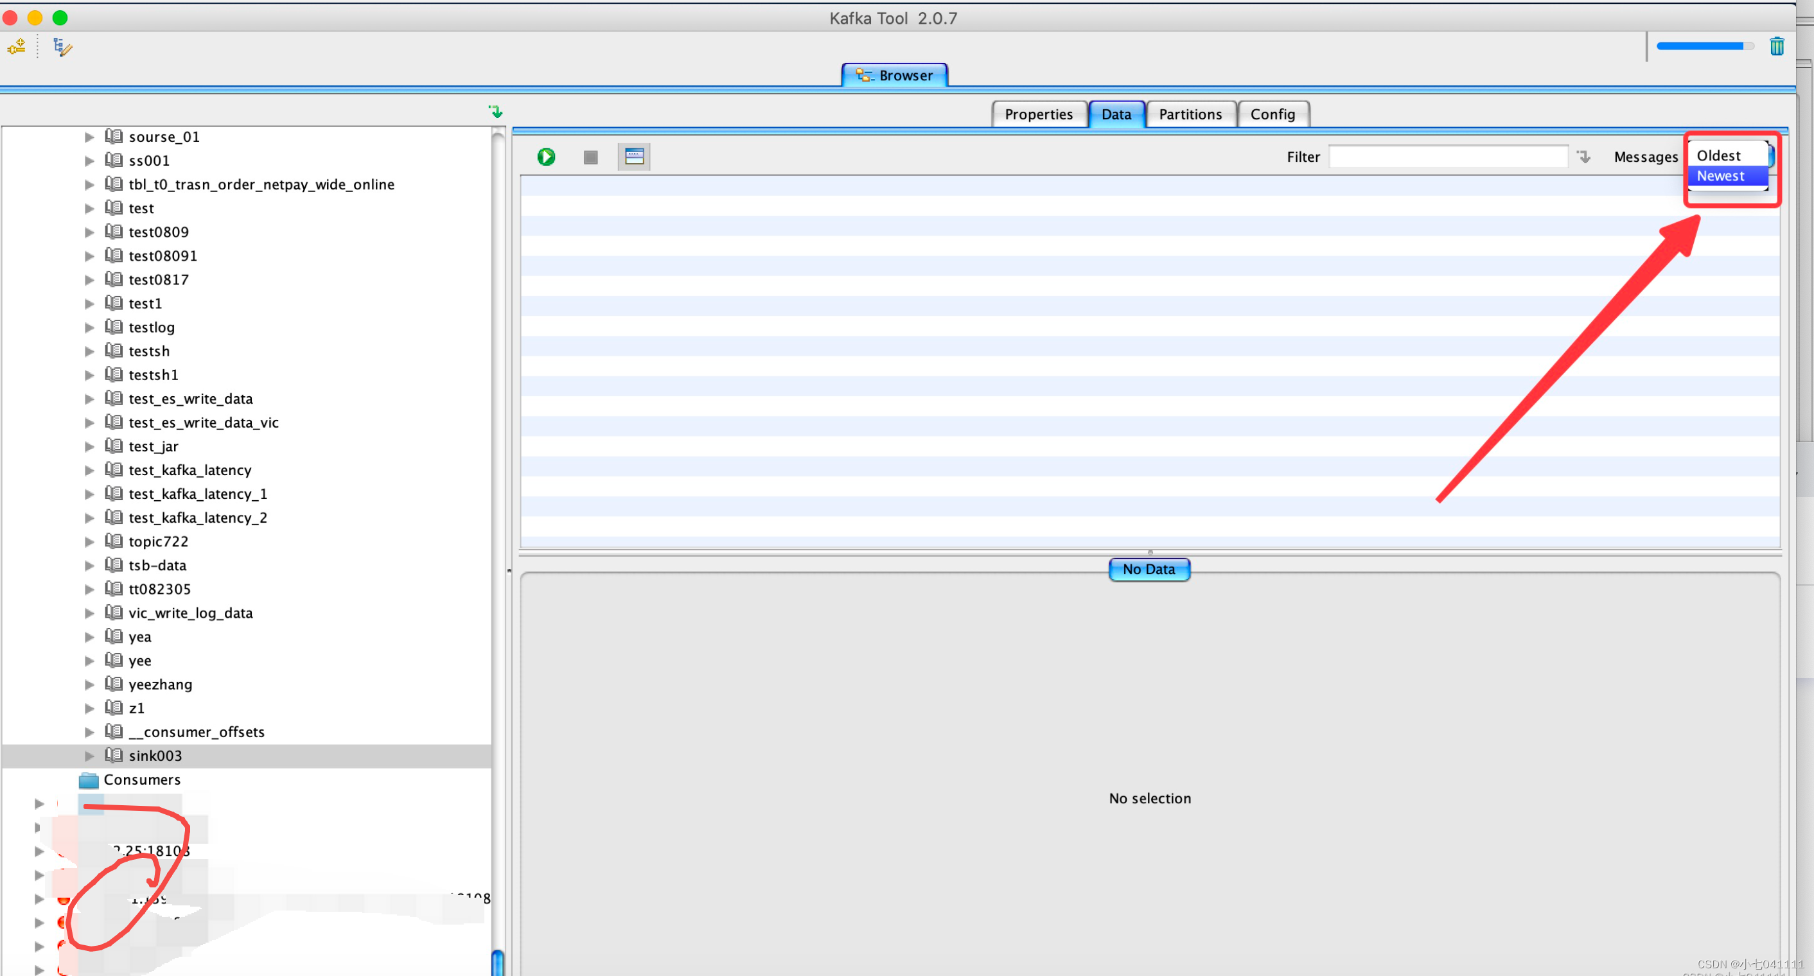Click the topic icon beside z1
The image size is (1814, 976).
click(x=113, y=707)
